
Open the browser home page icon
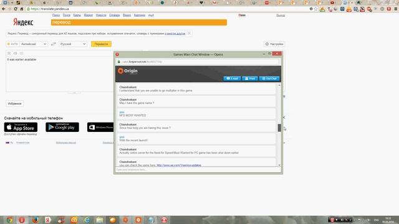click(x=22, y=9)
